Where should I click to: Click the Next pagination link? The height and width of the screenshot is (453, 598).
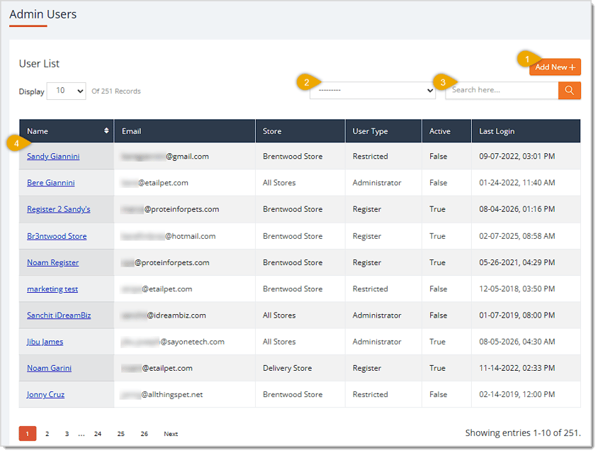(x=171, y=434)
